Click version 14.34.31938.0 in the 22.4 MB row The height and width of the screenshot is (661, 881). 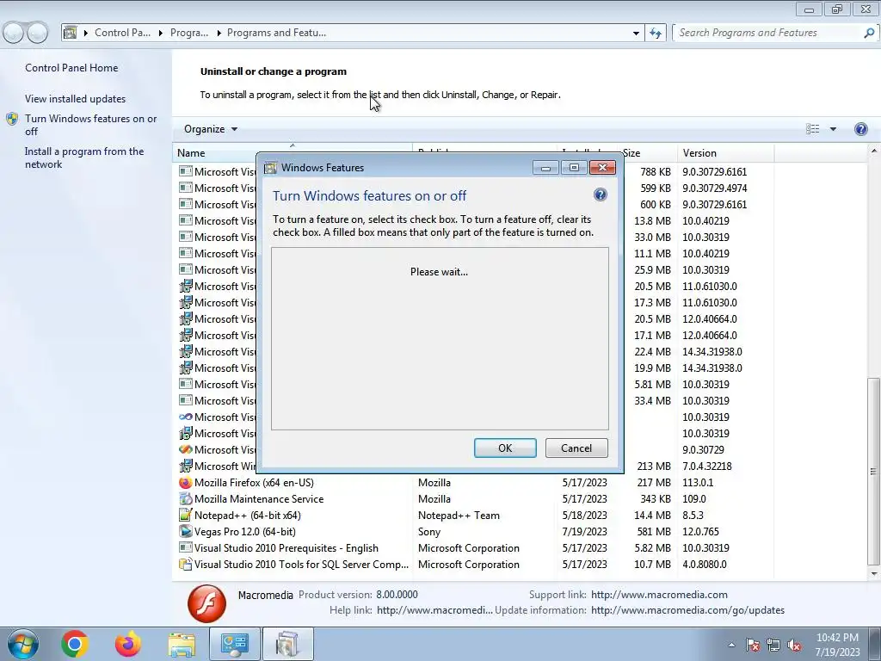pyautogui.click(x=712, y=352)
